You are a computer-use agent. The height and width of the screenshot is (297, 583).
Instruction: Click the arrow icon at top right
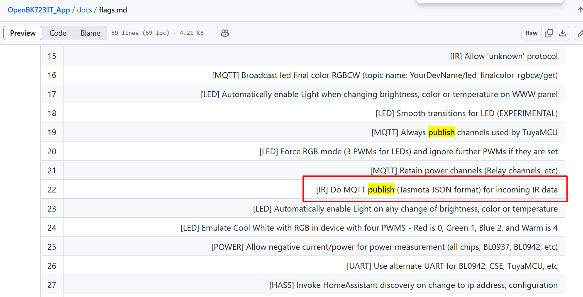[580, 10]
